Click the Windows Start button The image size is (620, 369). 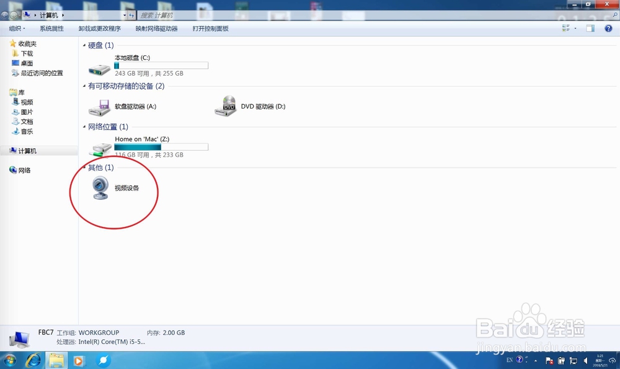click(9, 360)
